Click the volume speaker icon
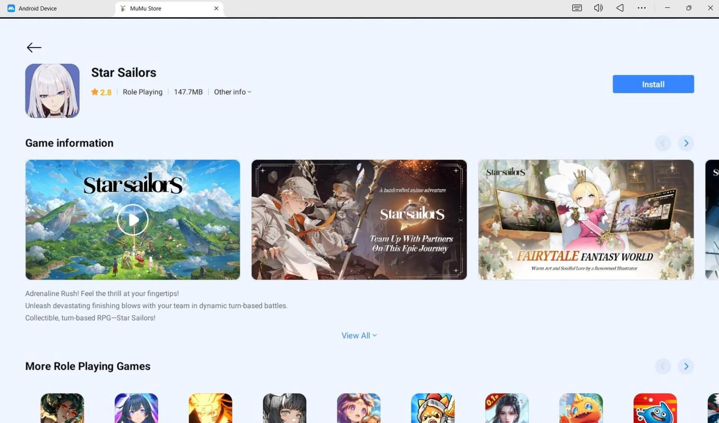The image size is (719, 423). point(598,8)
